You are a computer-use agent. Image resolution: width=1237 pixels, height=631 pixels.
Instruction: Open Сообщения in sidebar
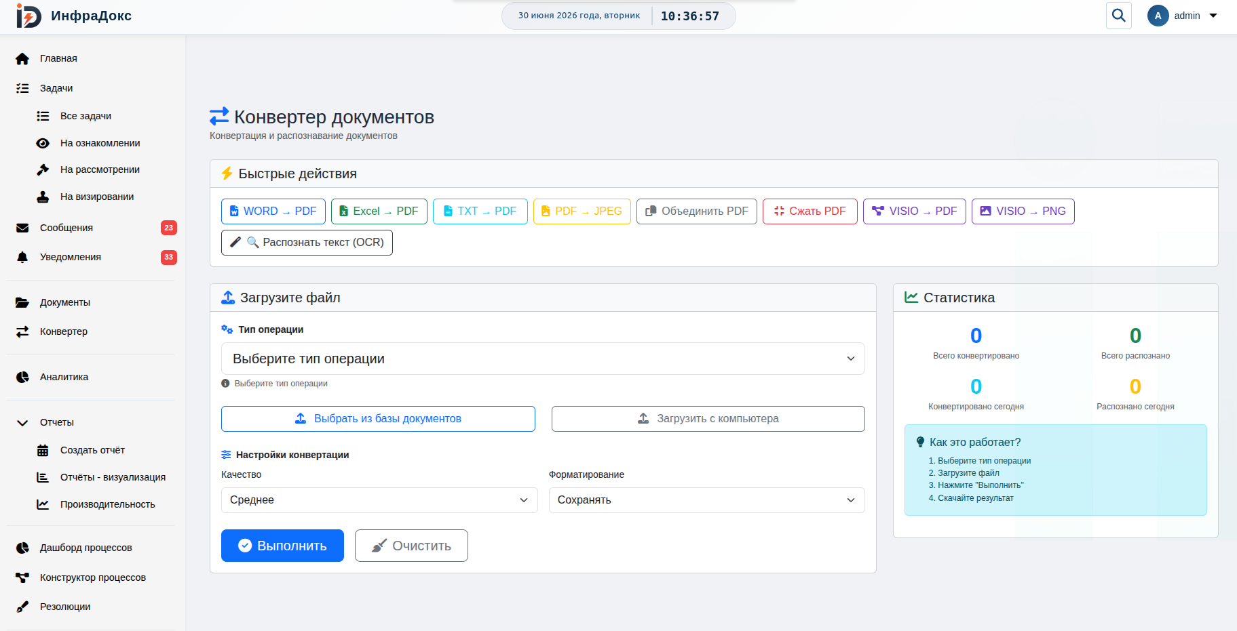pyautogui.click(x=66, y=228)
